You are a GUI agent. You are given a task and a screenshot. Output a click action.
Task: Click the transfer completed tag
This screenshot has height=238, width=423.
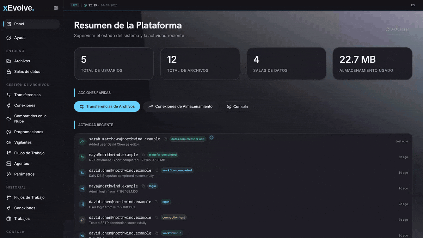(x=163, y=155)
